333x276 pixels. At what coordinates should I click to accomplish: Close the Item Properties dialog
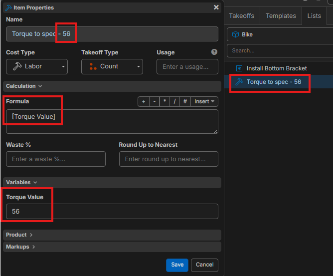coord(216,7)
